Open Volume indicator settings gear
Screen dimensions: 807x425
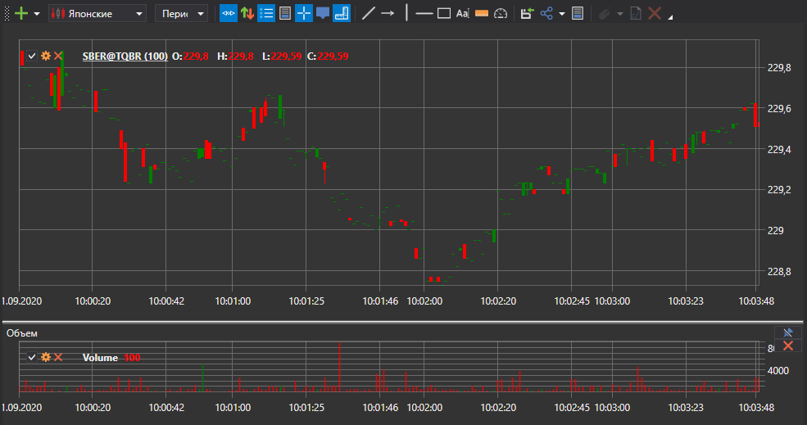click(46, 357)
